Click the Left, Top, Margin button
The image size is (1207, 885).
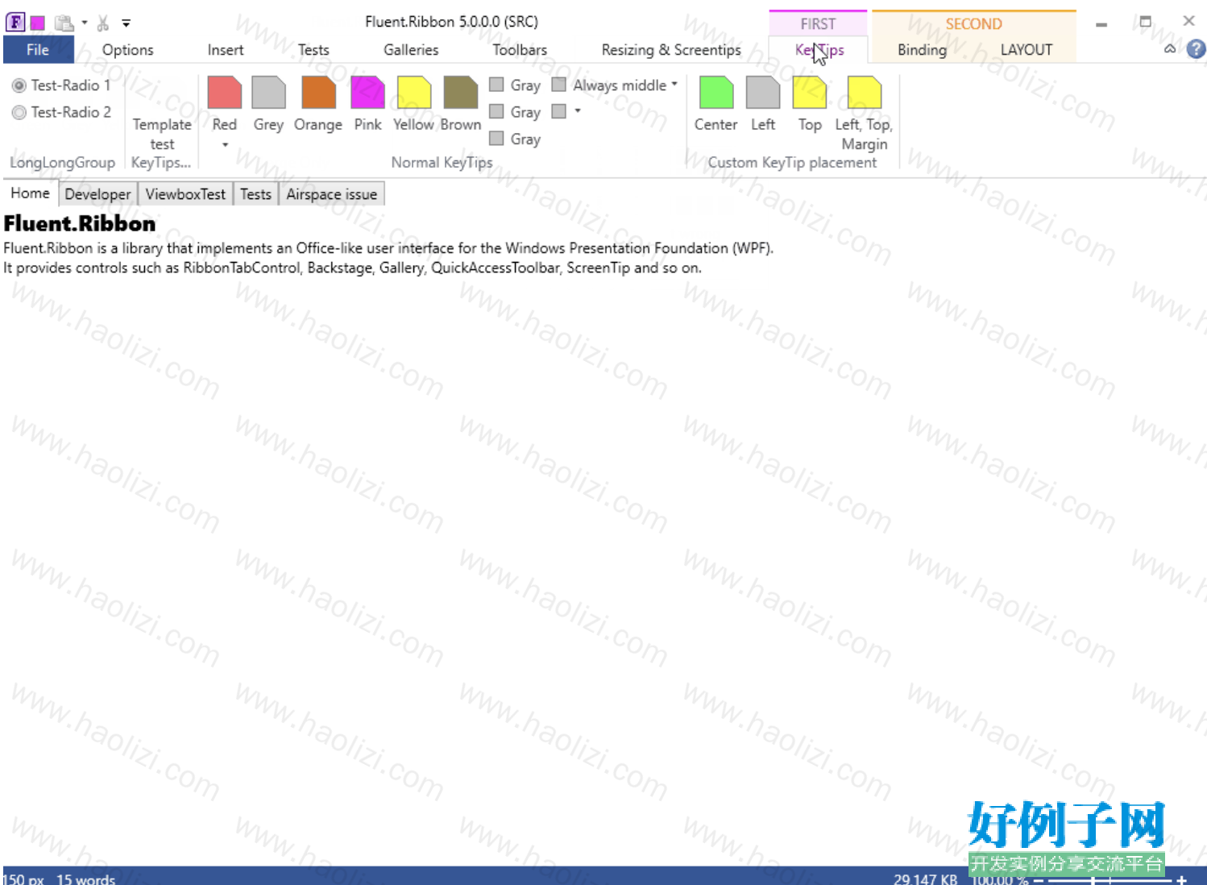pyautogui.click(x=864, y=114)
